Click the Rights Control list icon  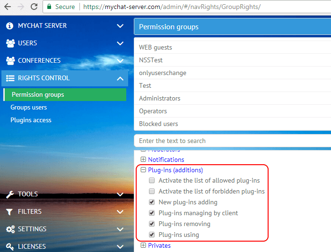10,78
